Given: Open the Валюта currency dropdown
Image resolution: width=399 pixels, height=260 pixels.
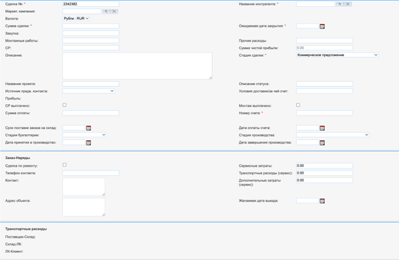Looking at the screenshot, I should (x=76, y=19).
